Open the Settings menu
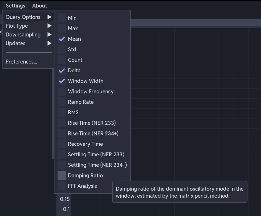261x216 pixels. [x=15, y=6]
